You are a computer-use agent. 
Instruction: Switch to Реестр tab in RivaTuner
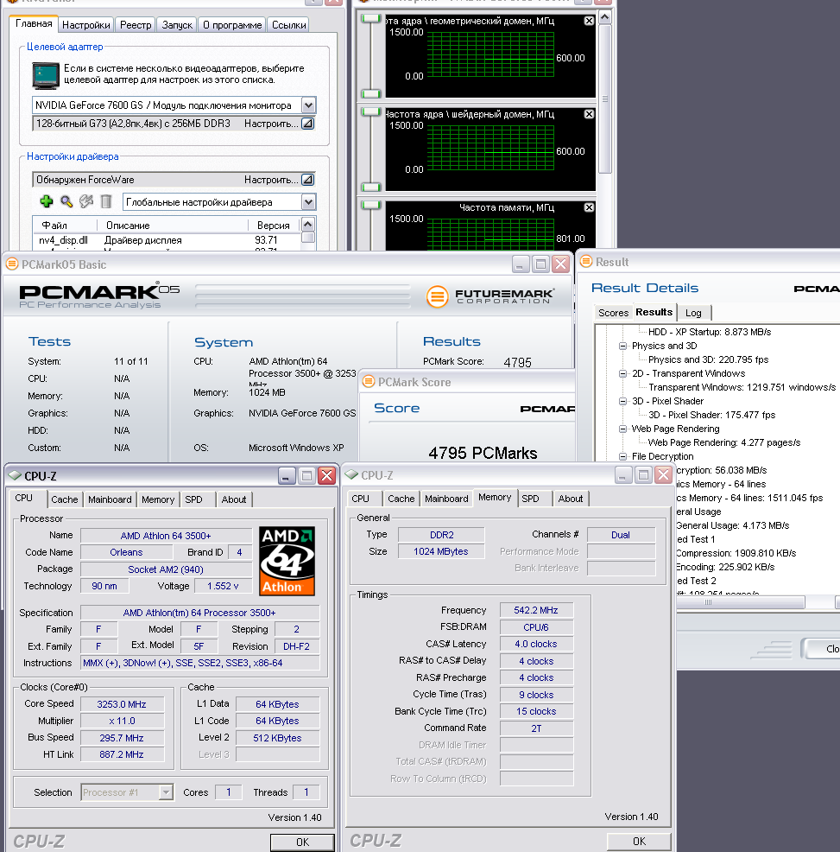136,24
